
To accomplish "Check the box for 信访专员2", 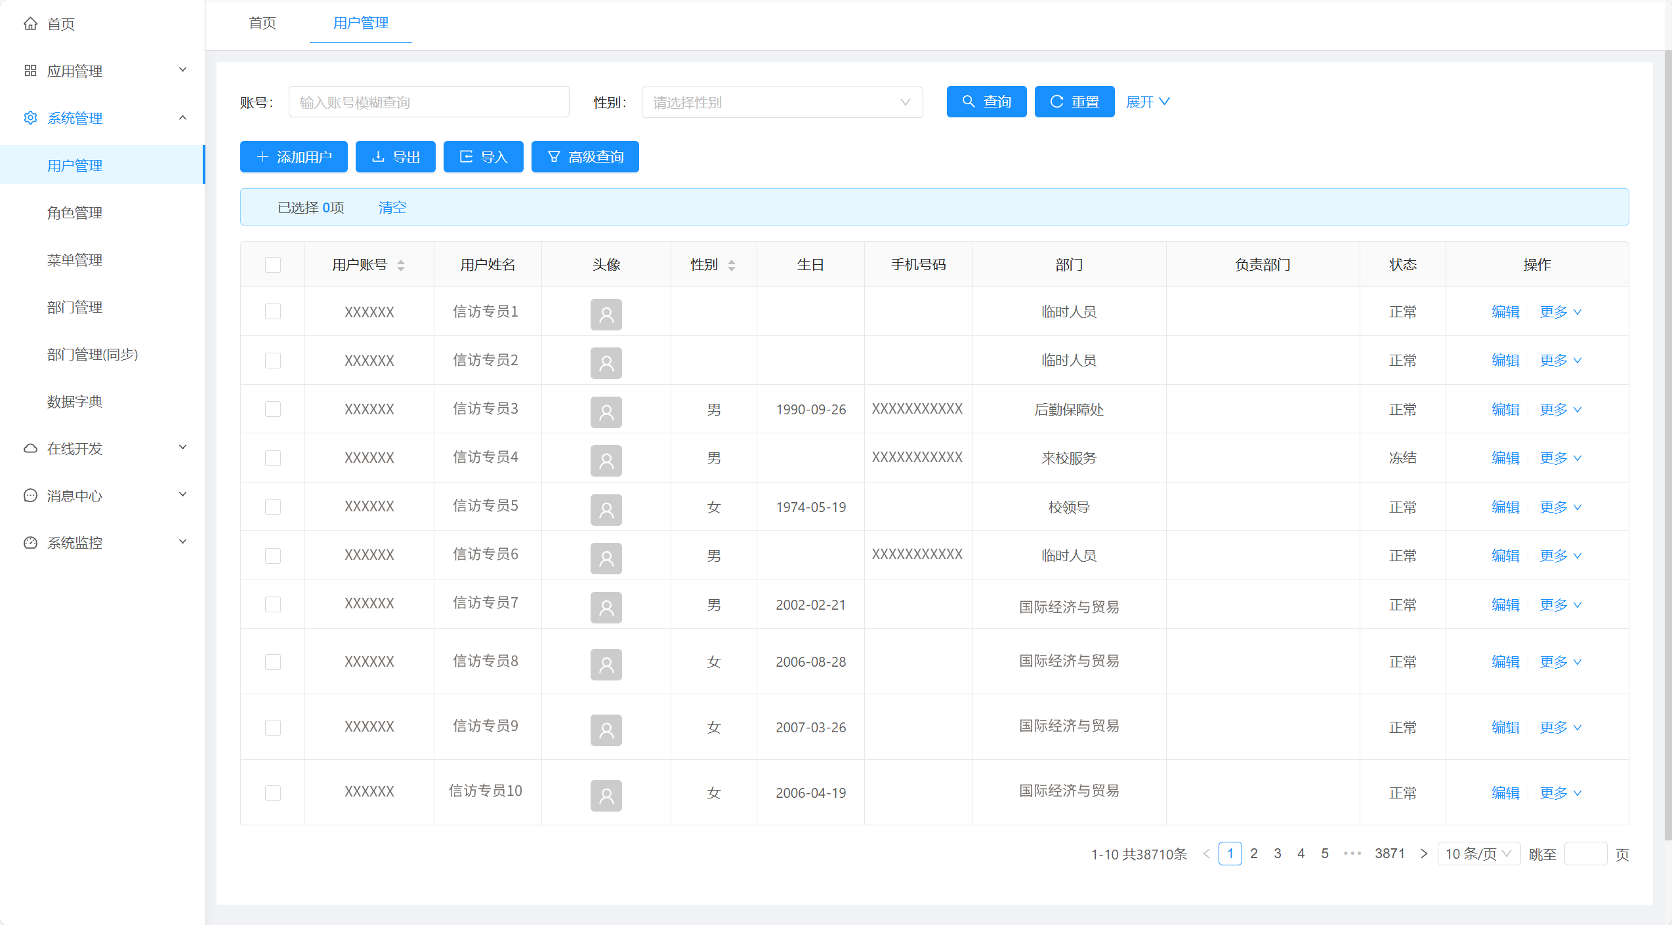I will 273,361.
